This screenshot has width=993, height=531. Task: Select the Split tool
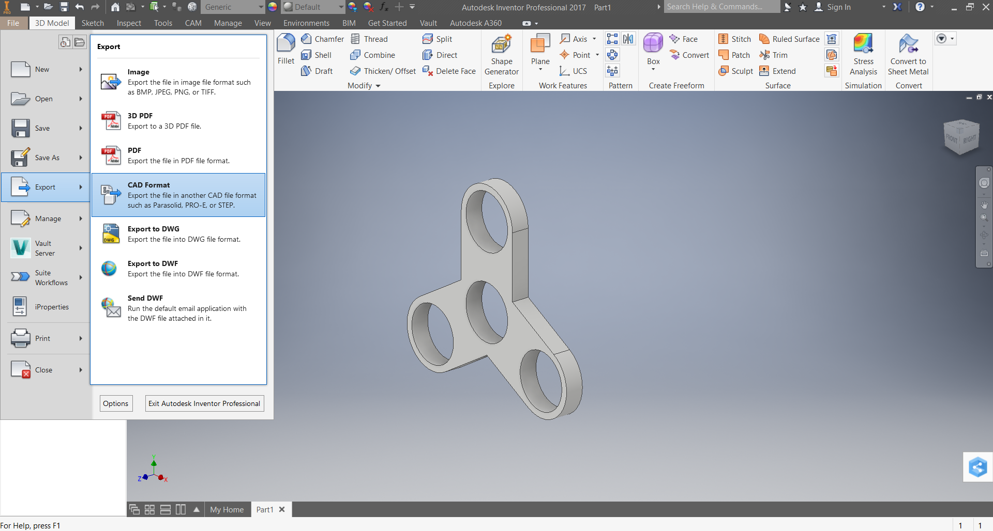[437, 39]
